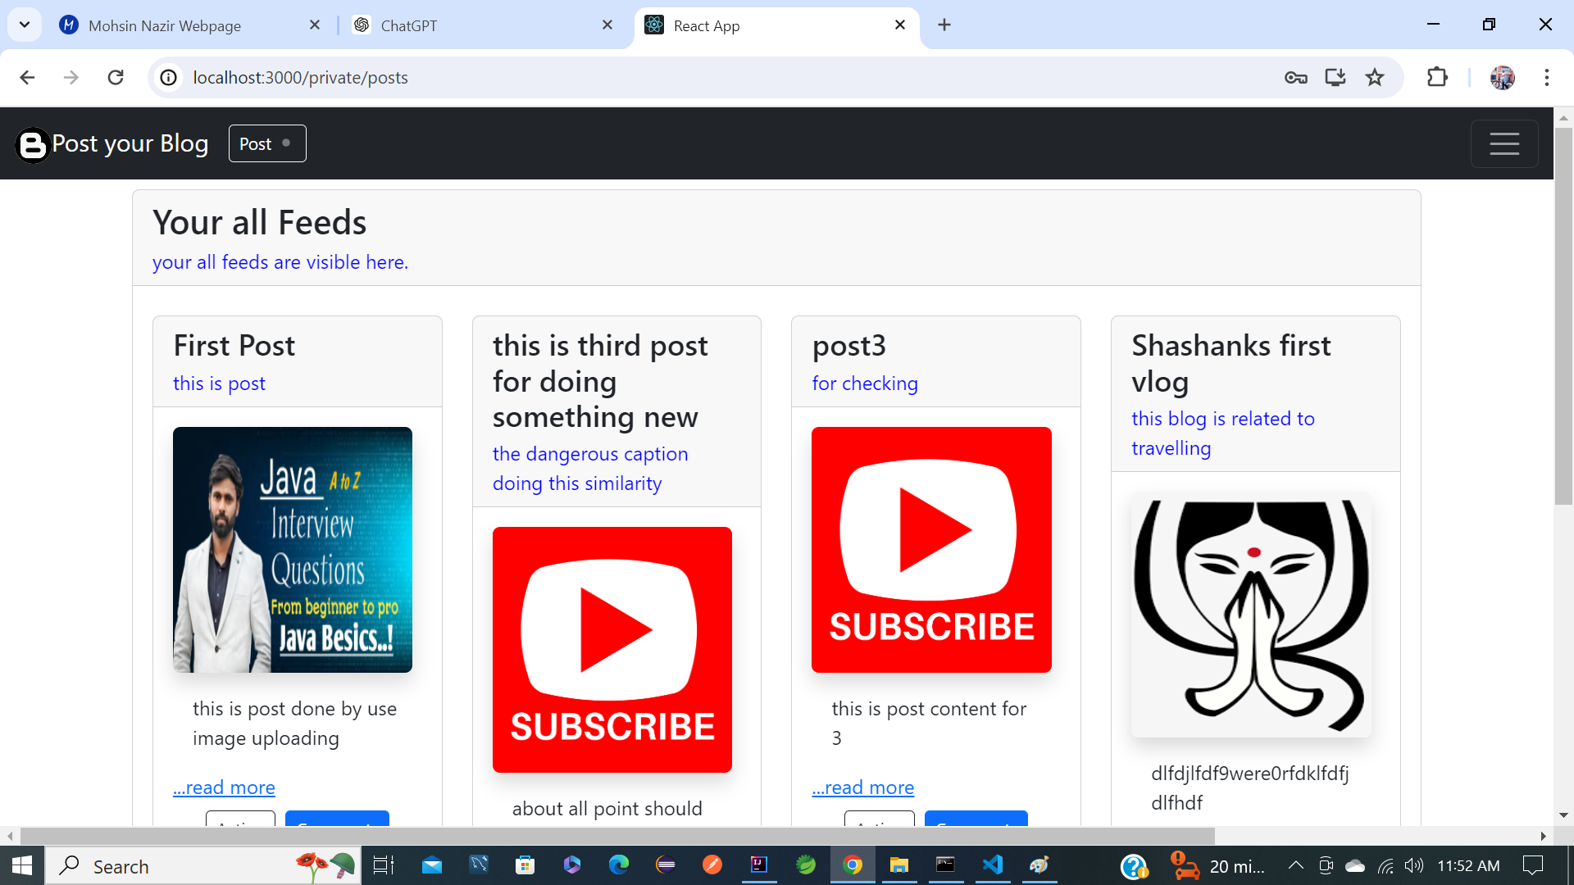The image size is (1574, 885).
Task: Click the First Post title
Action: point(234,346)
